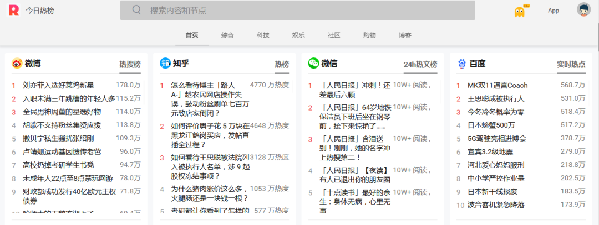Open the 百度 board title
This screenshot has width=599, height=225.
pos(478,64)
